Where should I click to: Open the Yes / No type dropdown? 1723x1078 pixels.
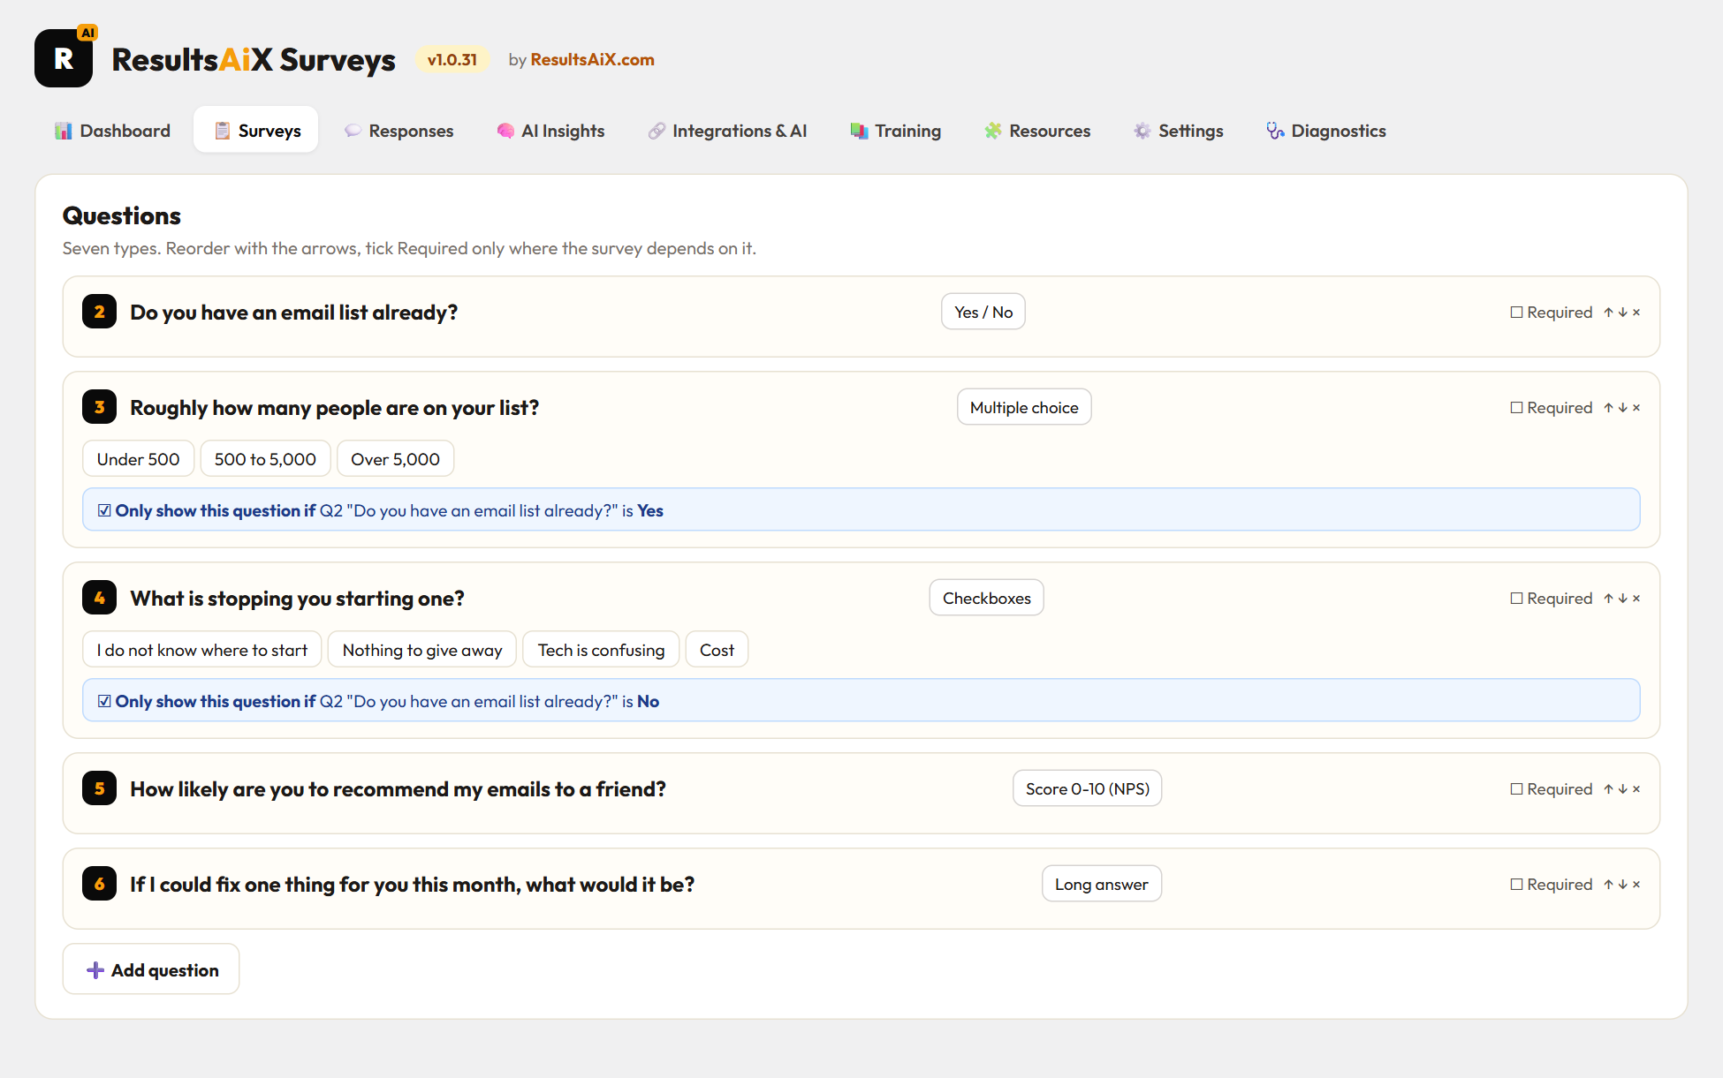pos(983,312)
